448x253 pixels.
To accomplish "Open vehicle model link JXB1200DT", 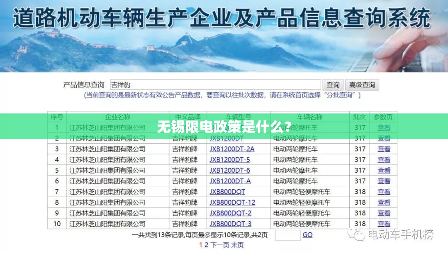I will click(226, 138).
